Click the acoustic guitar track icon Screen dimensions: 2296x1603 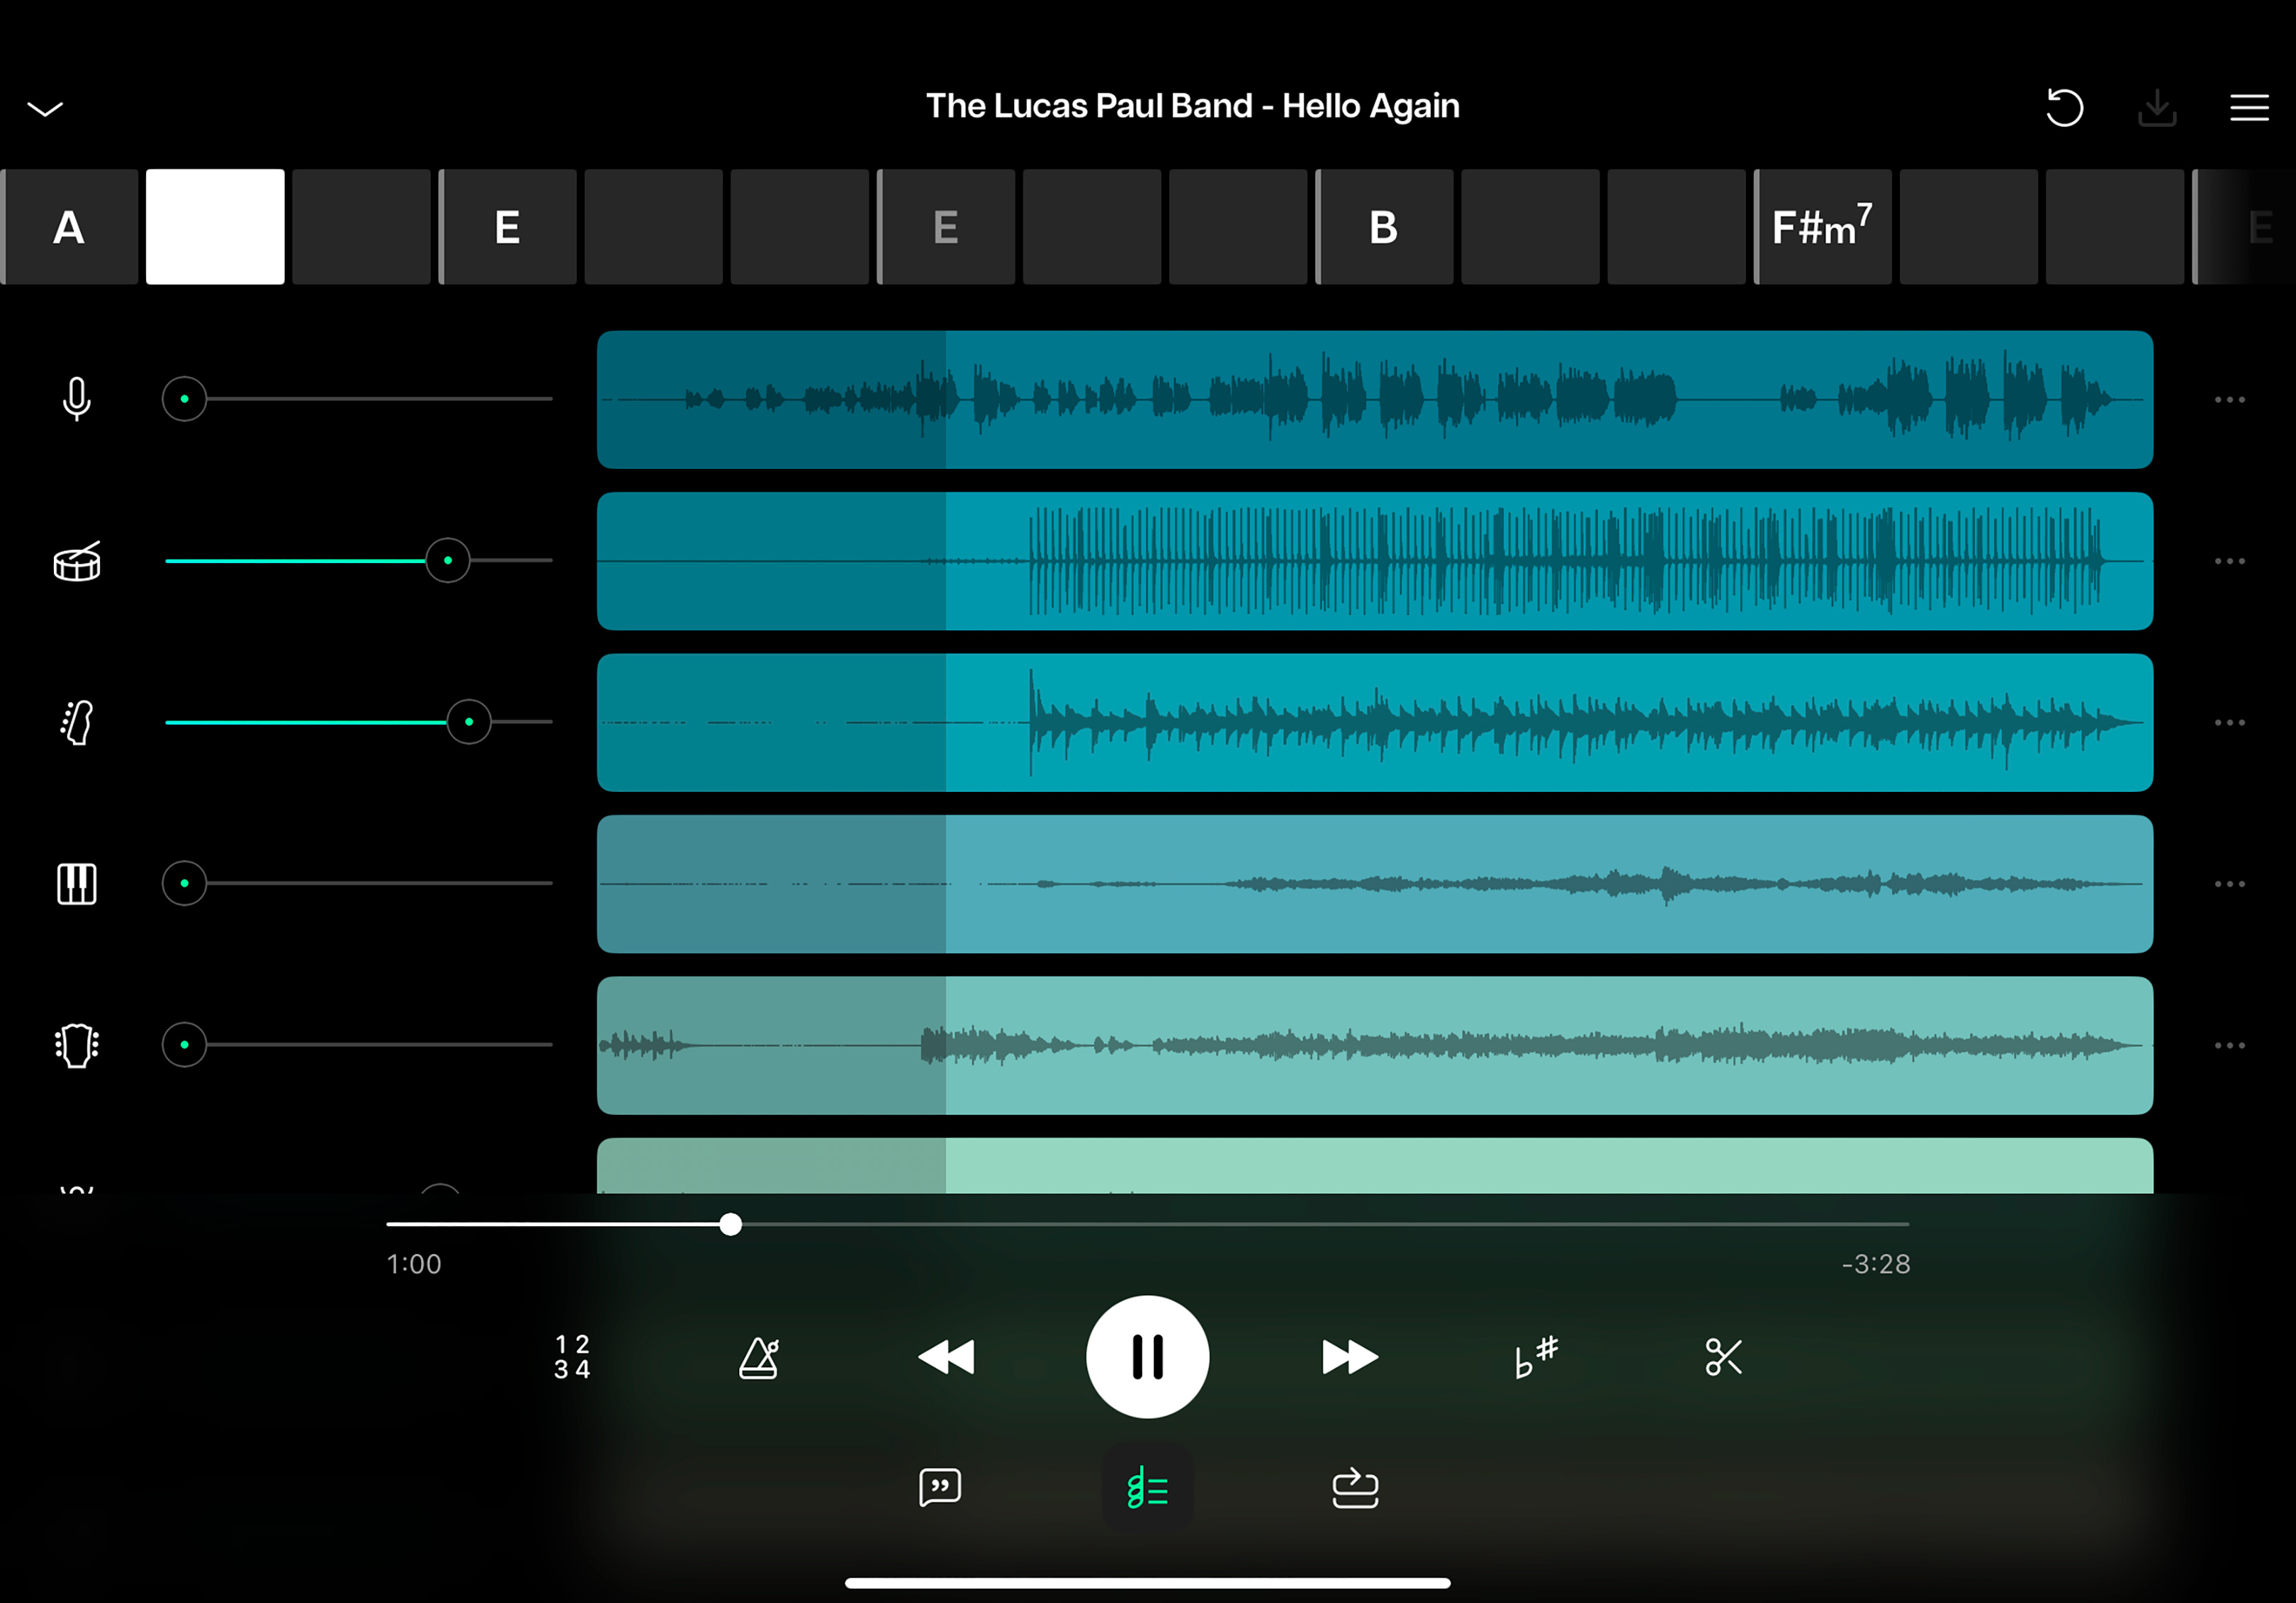pos(77,1046)
